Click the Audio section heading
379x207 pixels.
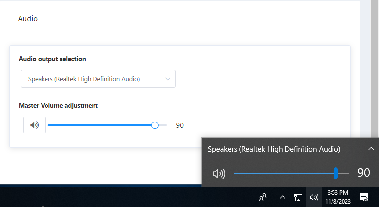(28, 19)
